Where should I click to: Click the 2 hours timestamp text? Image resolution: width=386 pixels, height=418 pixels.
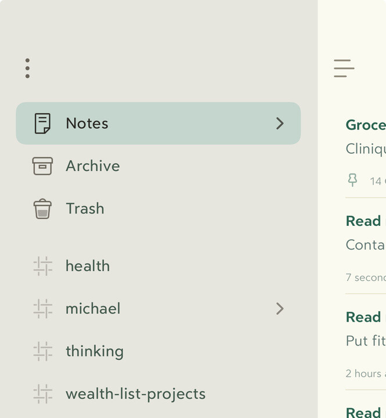(x=366, y=373)
